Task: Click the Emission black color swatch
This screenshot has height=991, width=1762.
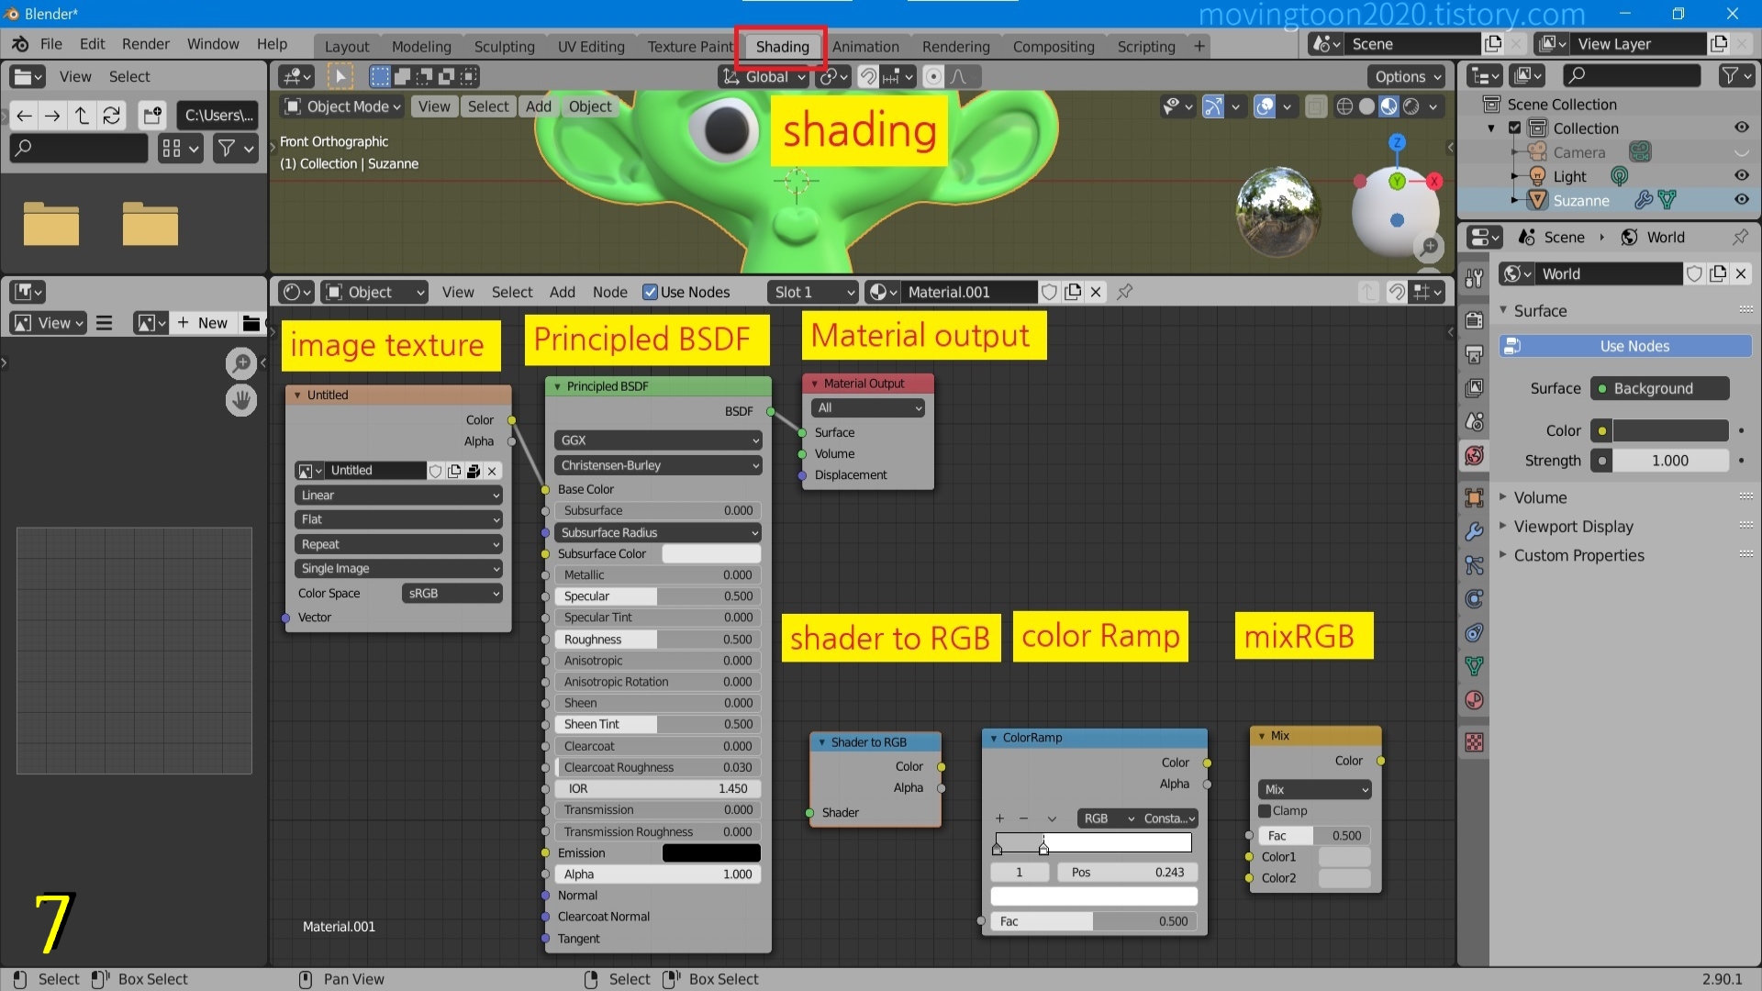Action: point(711,853)
